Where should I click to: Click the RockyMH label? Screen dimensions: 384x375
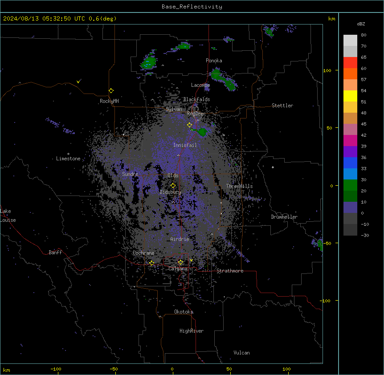pyautogui.click(x=109, y=101)
